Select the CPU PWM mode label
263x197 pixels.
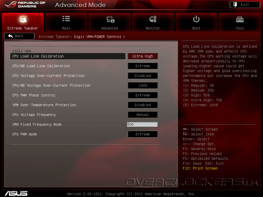25,134
